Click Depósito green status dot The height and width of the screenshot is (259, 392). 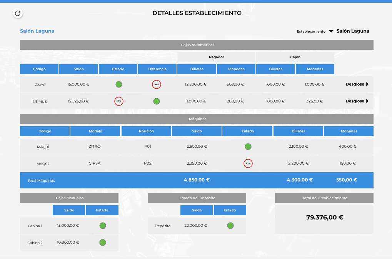point(230,226)
